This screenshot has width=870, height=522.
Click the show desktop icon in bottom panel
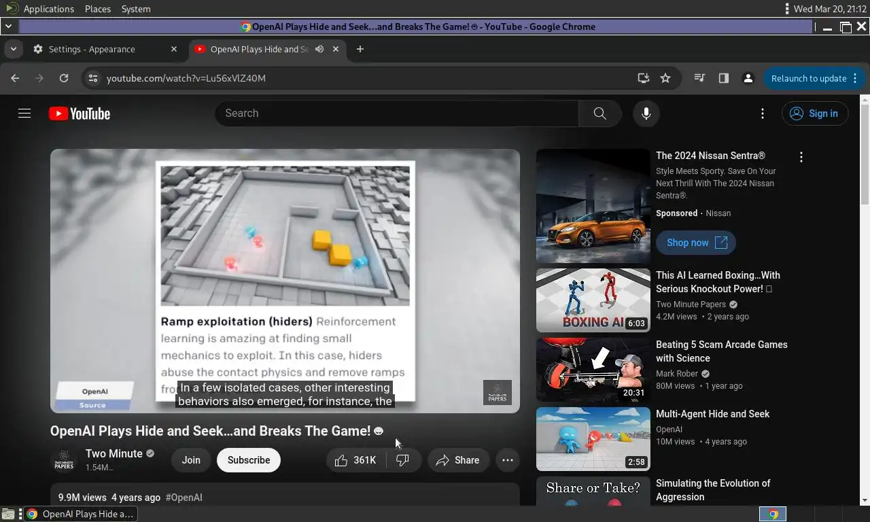coord(7,514)
